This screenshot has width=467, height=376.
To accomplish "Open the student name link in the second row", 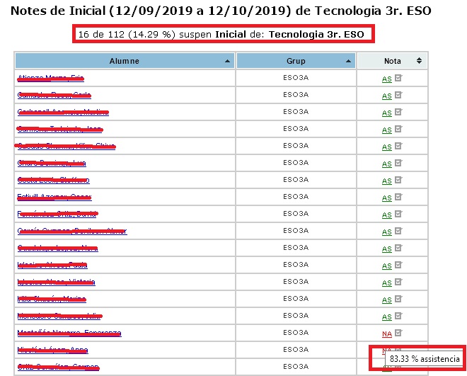I will [x=54, y=96].
